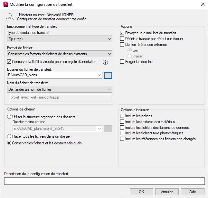The image size is (208, 198).
Task: Select 'Placer tous les fichiers dans un dossier'
Action: point(9,137)
